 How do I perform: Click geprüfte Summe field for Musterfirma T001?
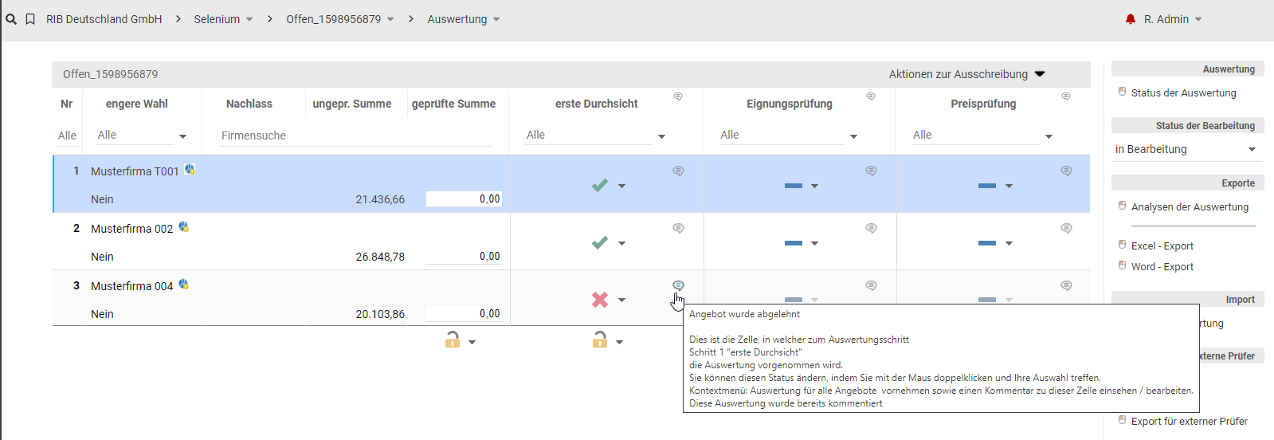[x=464, y=199]
